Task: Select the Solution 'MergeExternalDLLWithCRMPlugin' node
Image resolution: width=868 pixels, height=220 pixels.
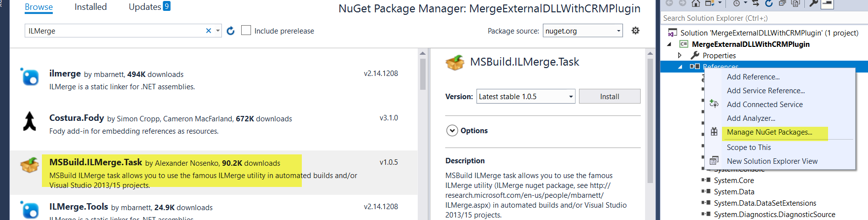Action: click(769, 33)
